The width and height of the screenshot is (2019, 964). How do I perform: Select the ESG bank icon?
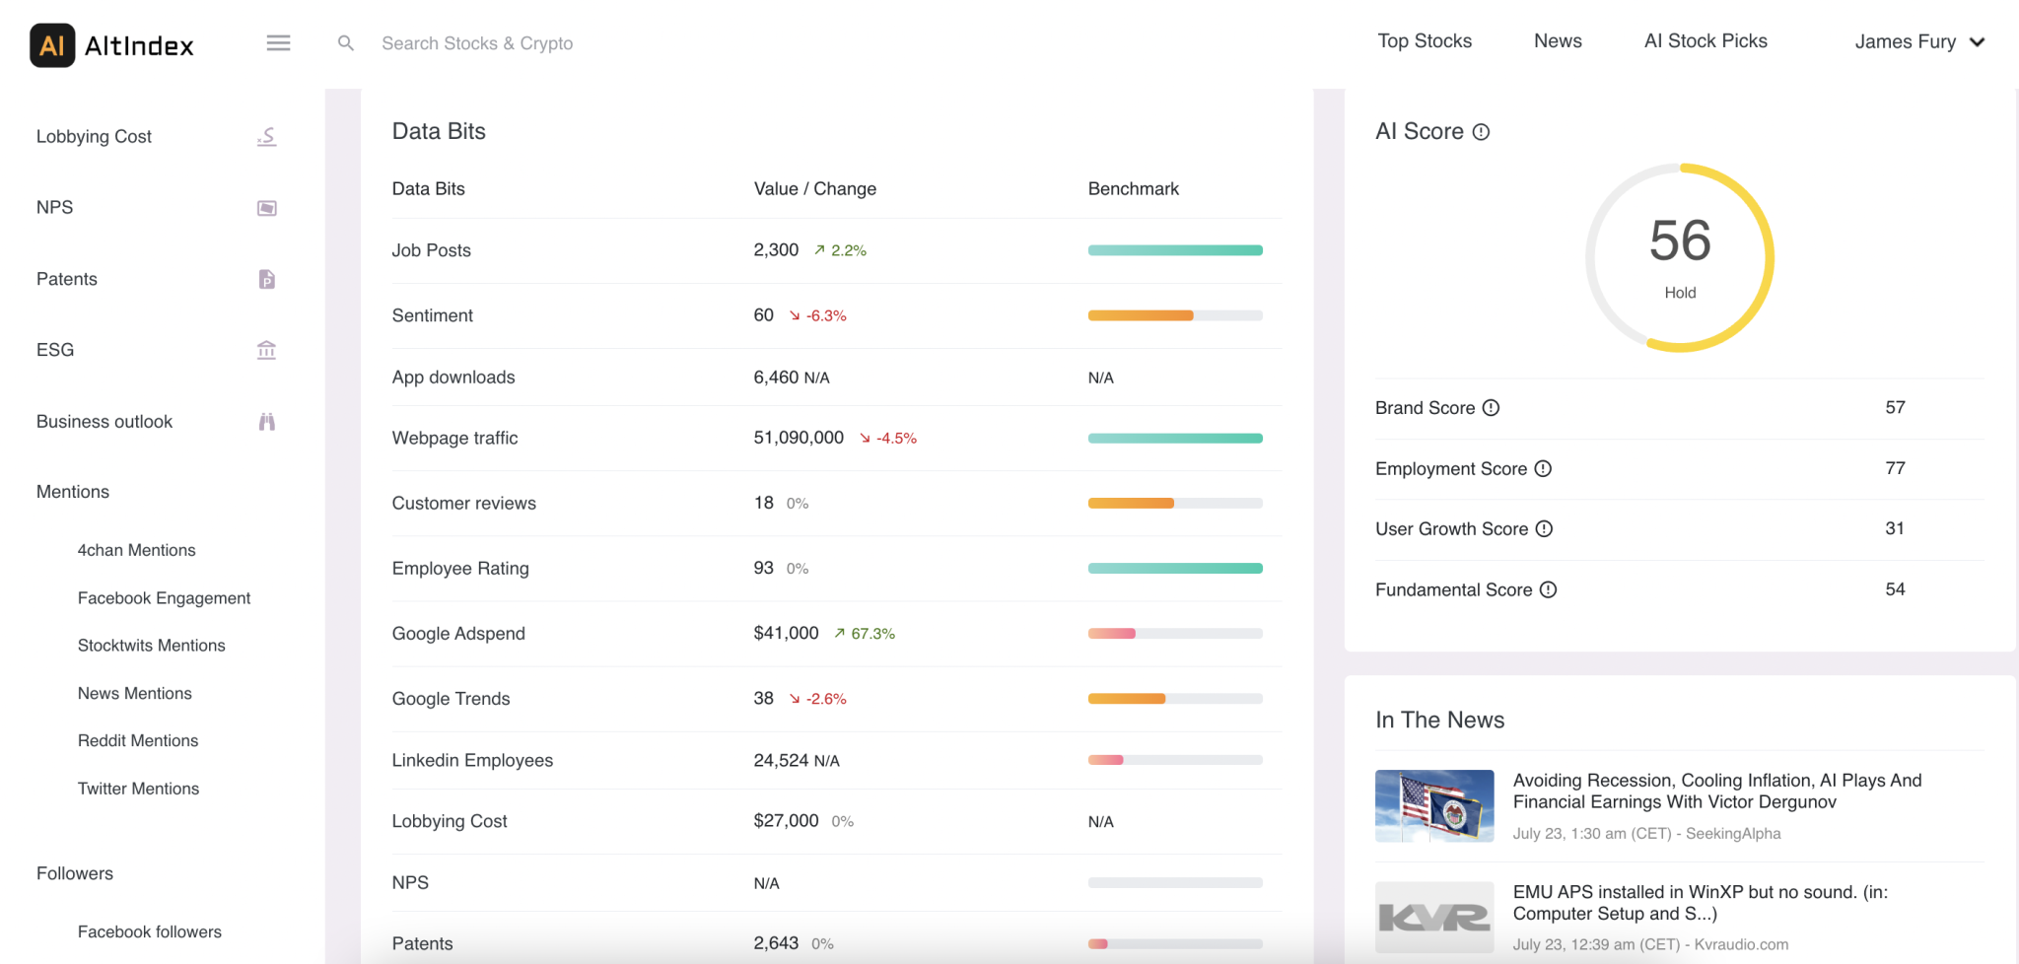(265, 350)
